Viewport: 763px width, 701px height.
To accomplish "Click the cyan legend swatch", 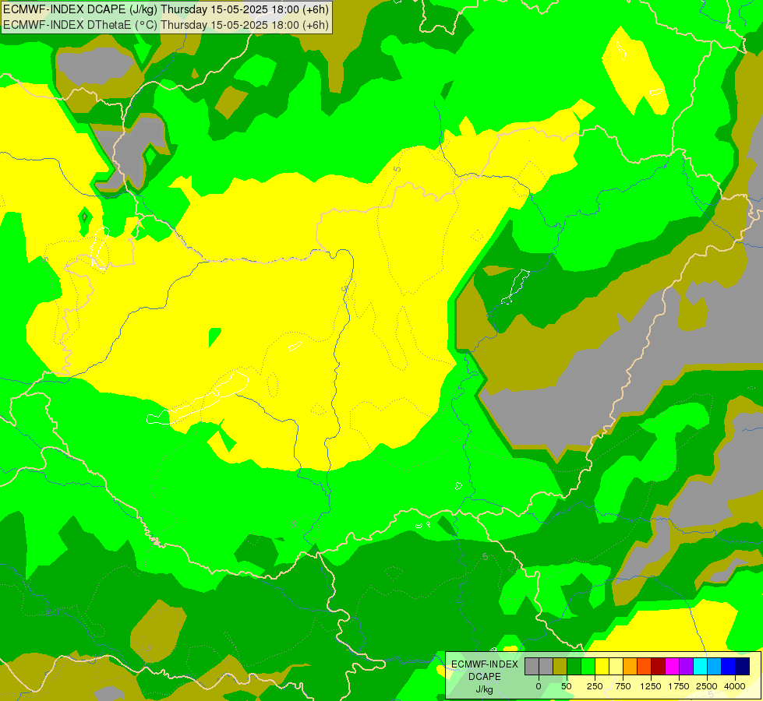I will point(700,667).
